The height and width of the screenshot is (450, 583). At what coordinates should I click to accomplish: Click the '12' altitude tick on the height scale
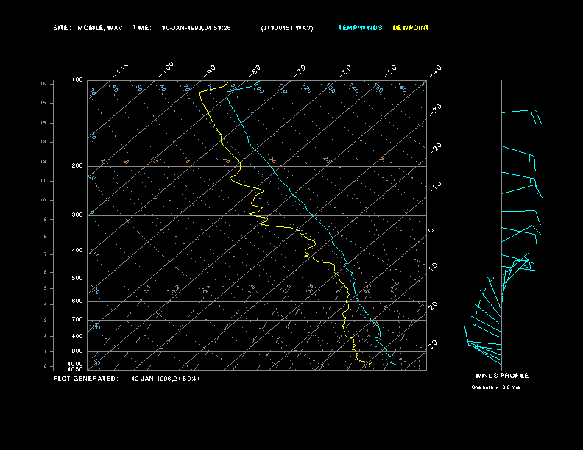pos(43,162)
